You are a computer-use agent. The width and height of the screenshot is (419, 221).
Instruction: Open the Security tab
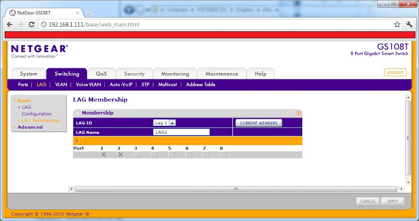pos(134,74)
